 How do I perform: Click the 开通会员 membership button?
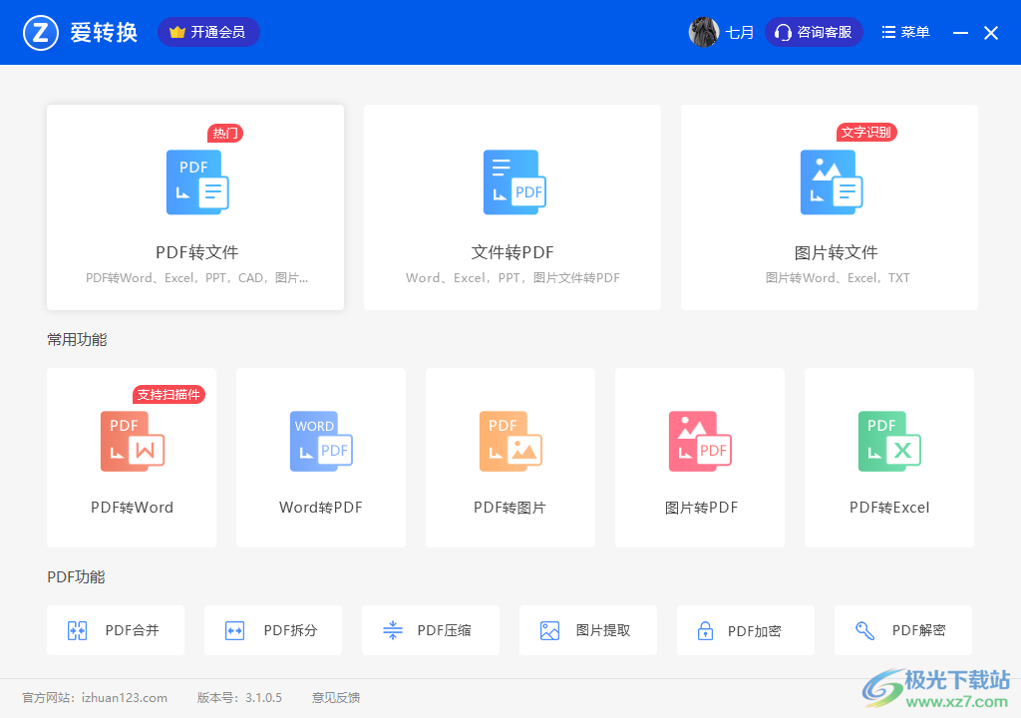pos(208,32)
